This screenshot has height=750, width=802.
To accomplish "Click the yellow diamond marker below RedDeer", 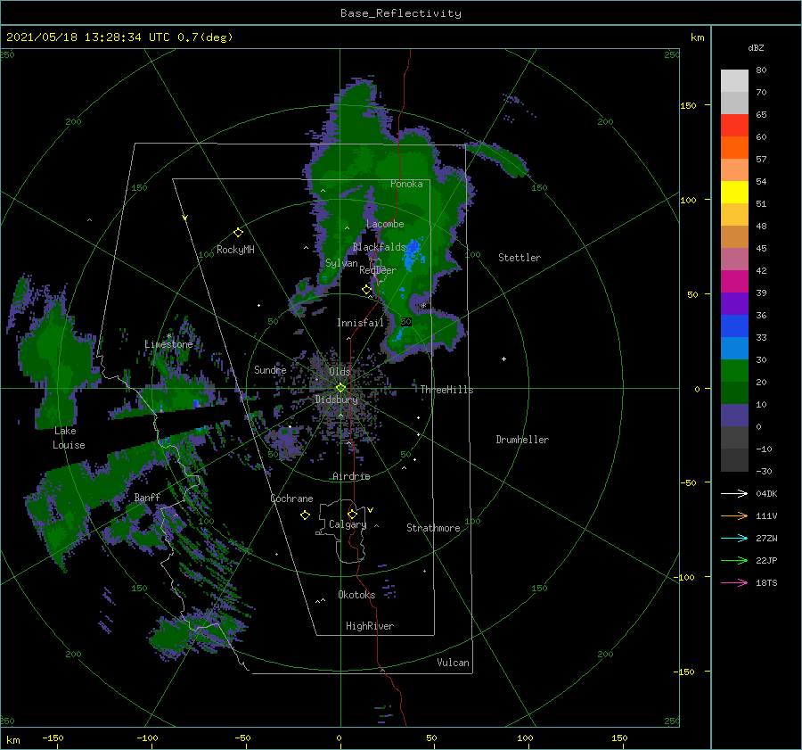I will coord(366,290).
